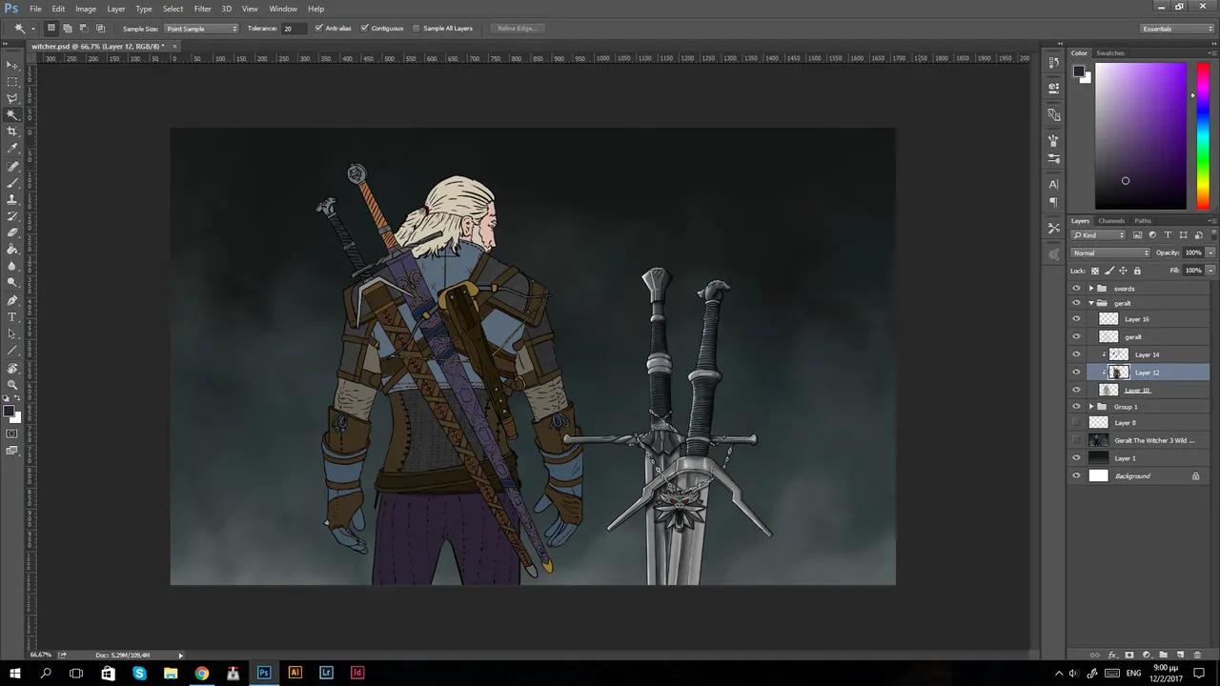Select the Lasso tool

pyautogui.click(x=12, y=98)
